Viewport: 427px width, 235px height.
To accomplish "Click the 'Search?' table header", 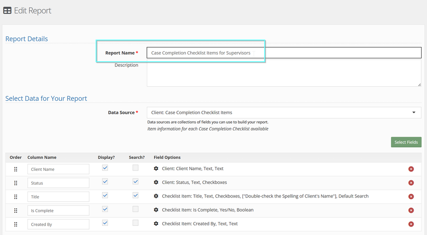I will coord(137,157).
